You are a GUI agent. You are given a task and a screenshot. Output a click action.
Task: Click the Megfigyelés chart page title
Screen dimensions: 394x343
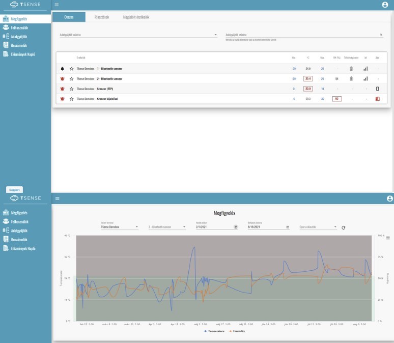pos(224,213)
